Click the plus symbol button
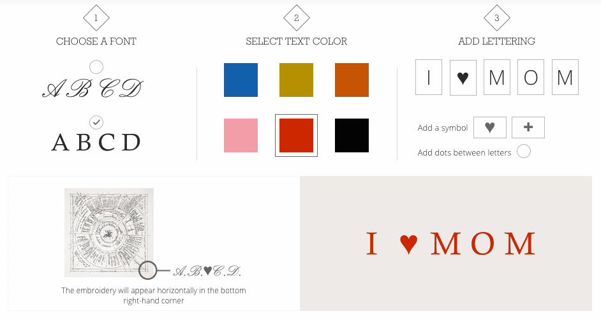601x320 pixels. (528, 127)
